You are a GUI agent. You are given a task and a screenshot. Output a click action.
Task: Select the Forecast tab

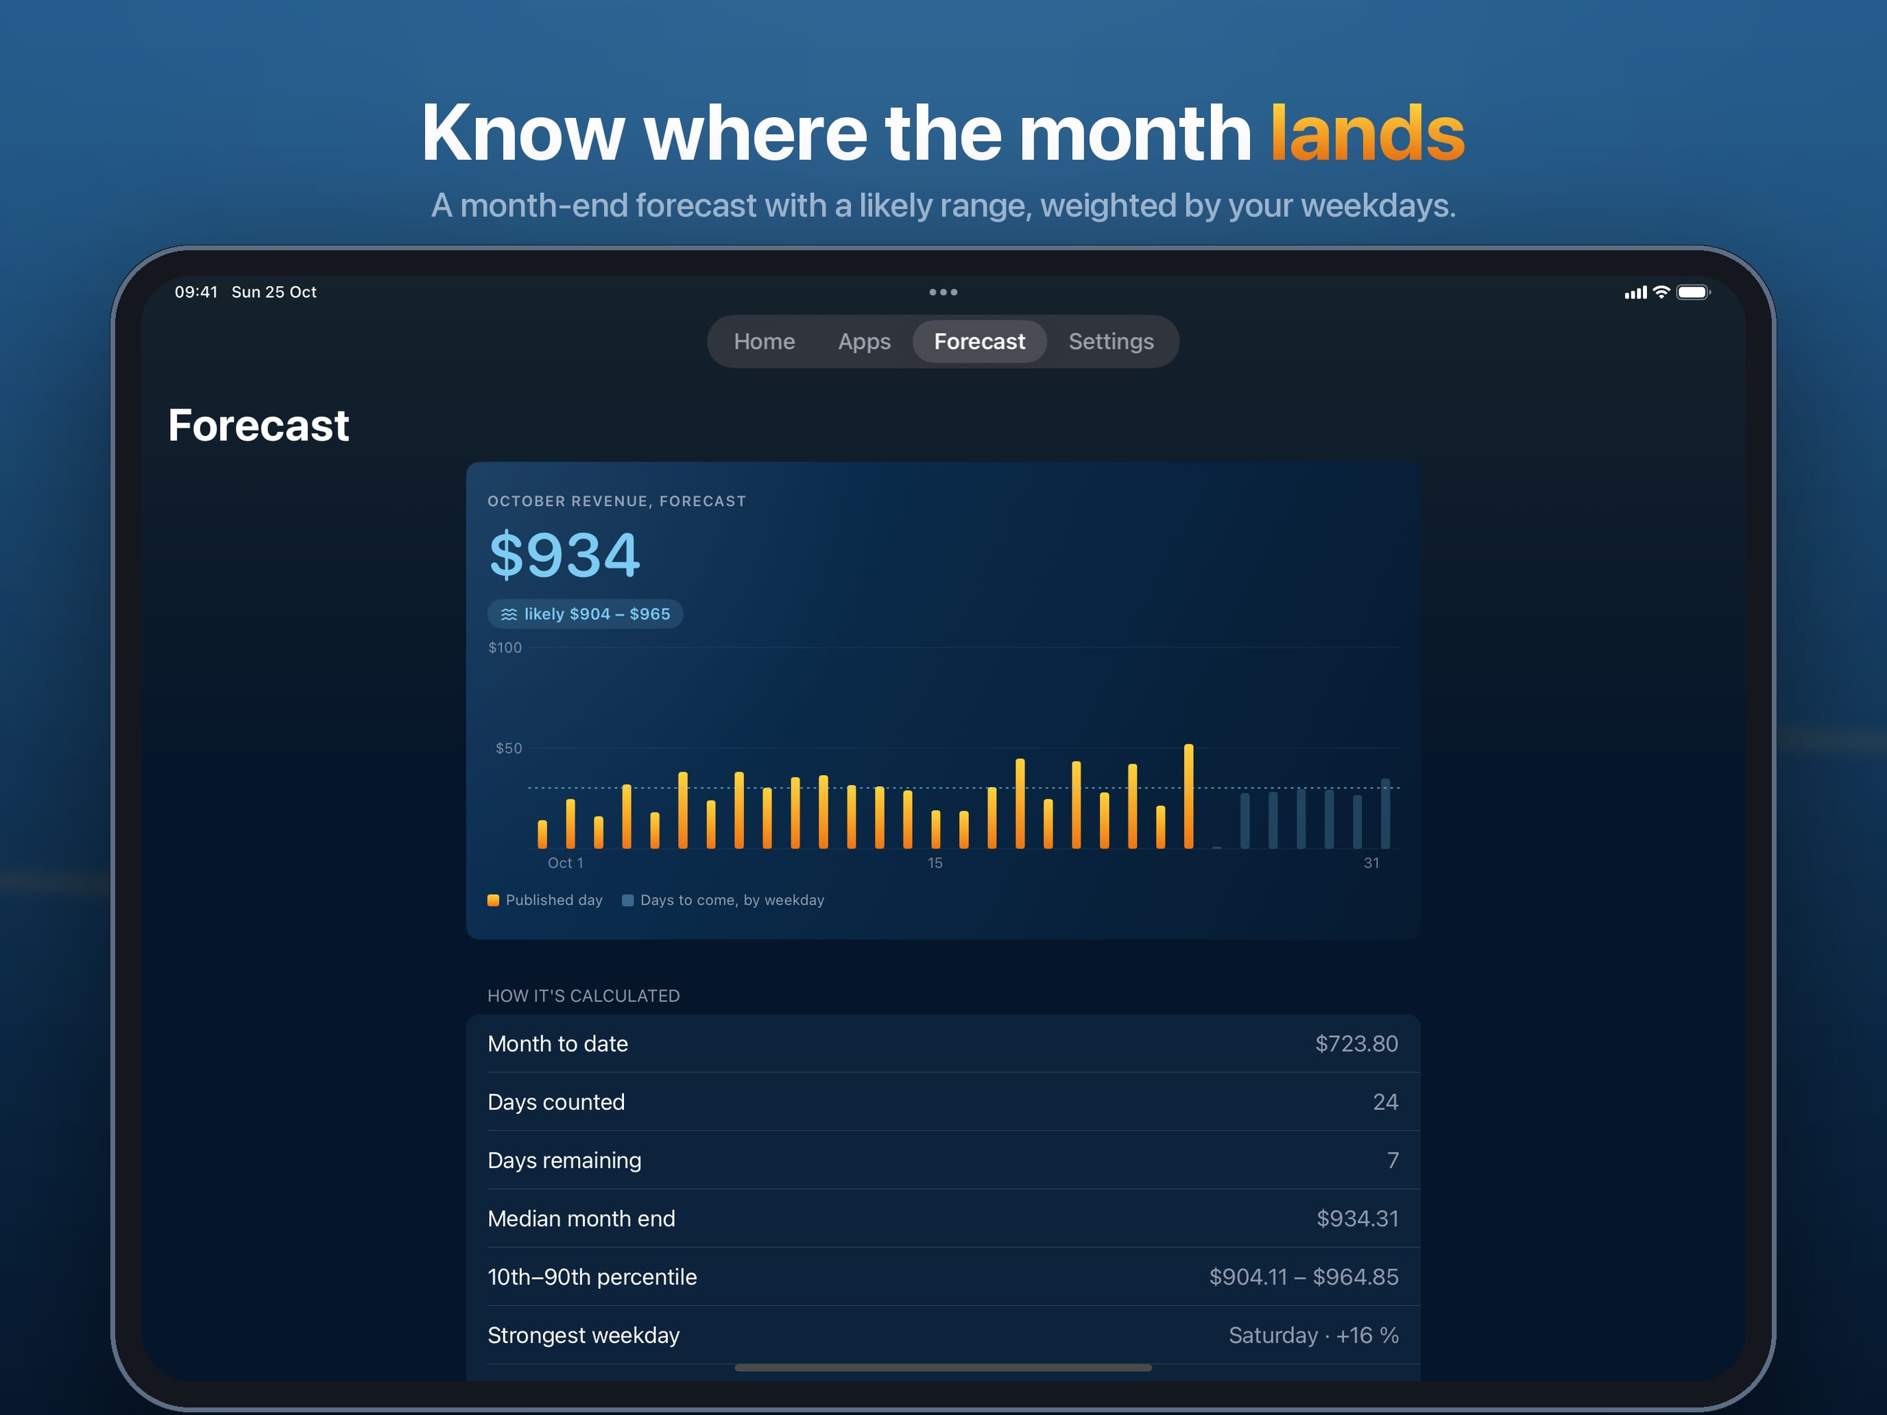[x=979, y=341]
